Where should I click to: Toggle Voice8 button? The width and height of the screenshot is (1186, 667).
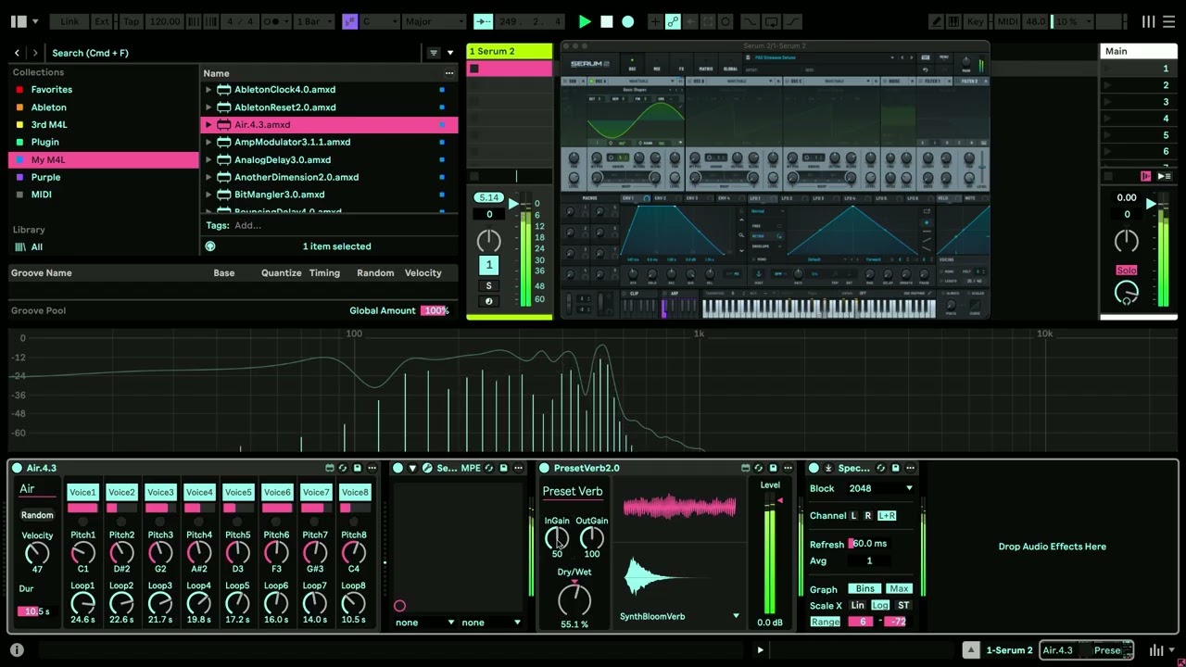click(x=355, y=493)
